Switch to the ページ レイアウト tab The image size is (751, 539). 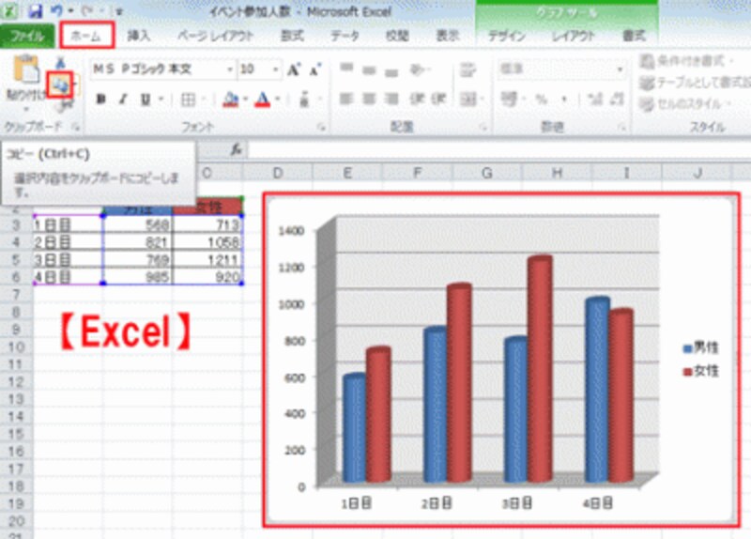point(216,36)
